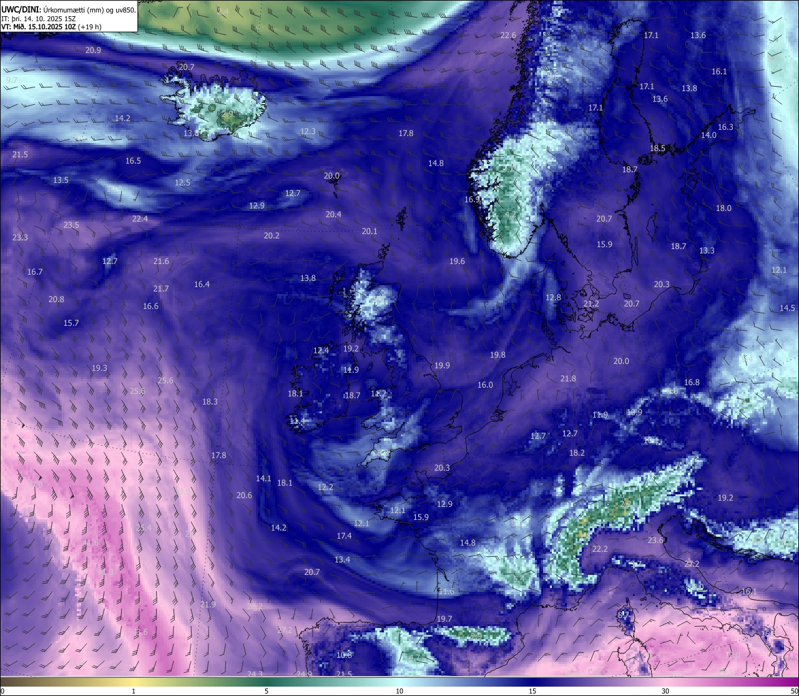The width and height of the screenshot is (799, 696).
Task: Click the 13.3 value on the map
Action: pos(707,251)
